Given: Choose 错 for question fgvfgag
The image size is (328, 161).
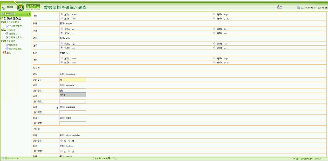Looking at the screenshot, I should pyautogui.click(x=69, y=151).
